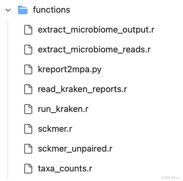Click file icon beside sckmer_unpaired.r
The width and height of the screenshot is (183, 181).
[x=28, y=149]
